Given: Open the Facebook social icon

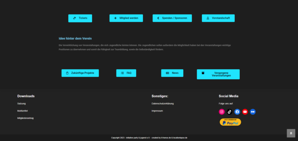Looking at the screenshot, I should 237,112.
